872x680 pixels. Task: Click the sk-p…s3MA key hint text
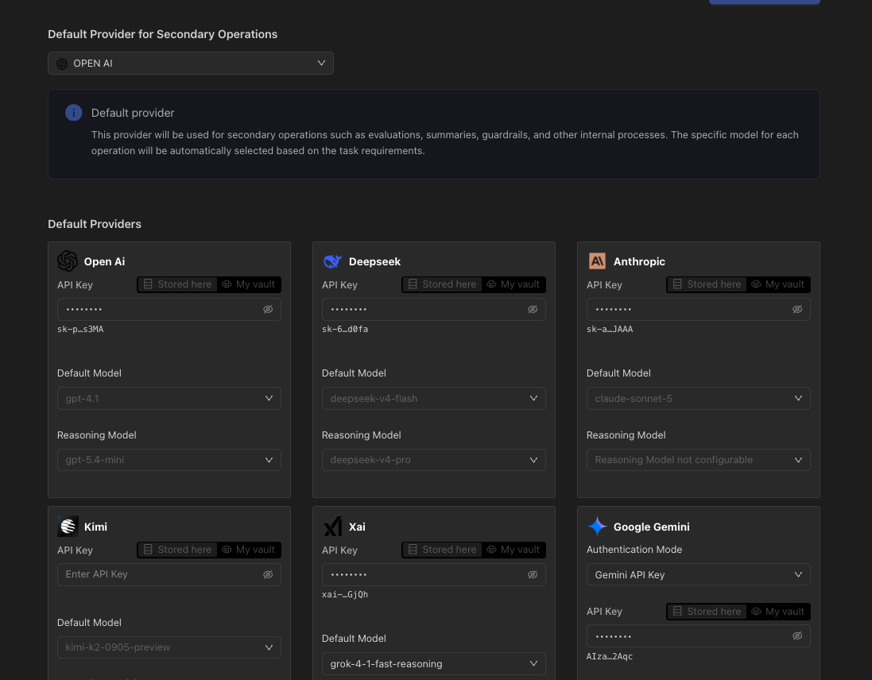coord(80,329)
